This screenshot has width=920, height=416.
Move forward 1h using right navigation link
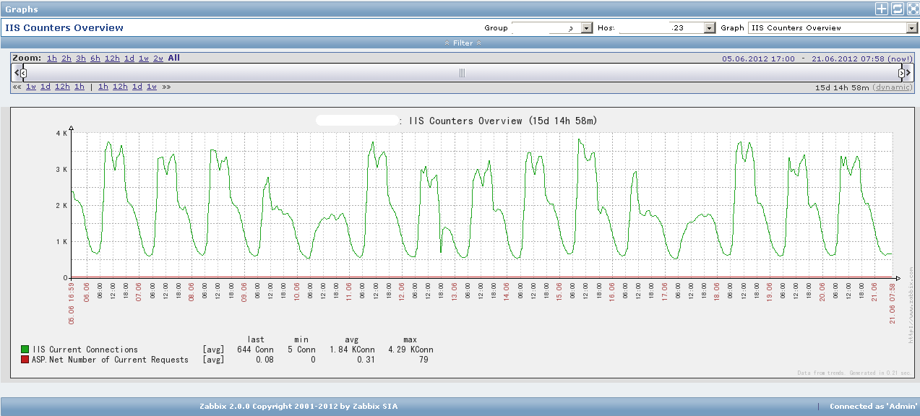coord(103,87)
